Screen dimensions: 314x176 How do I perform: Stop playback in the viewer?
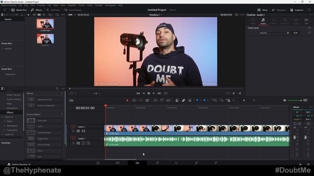coord(149,93)
